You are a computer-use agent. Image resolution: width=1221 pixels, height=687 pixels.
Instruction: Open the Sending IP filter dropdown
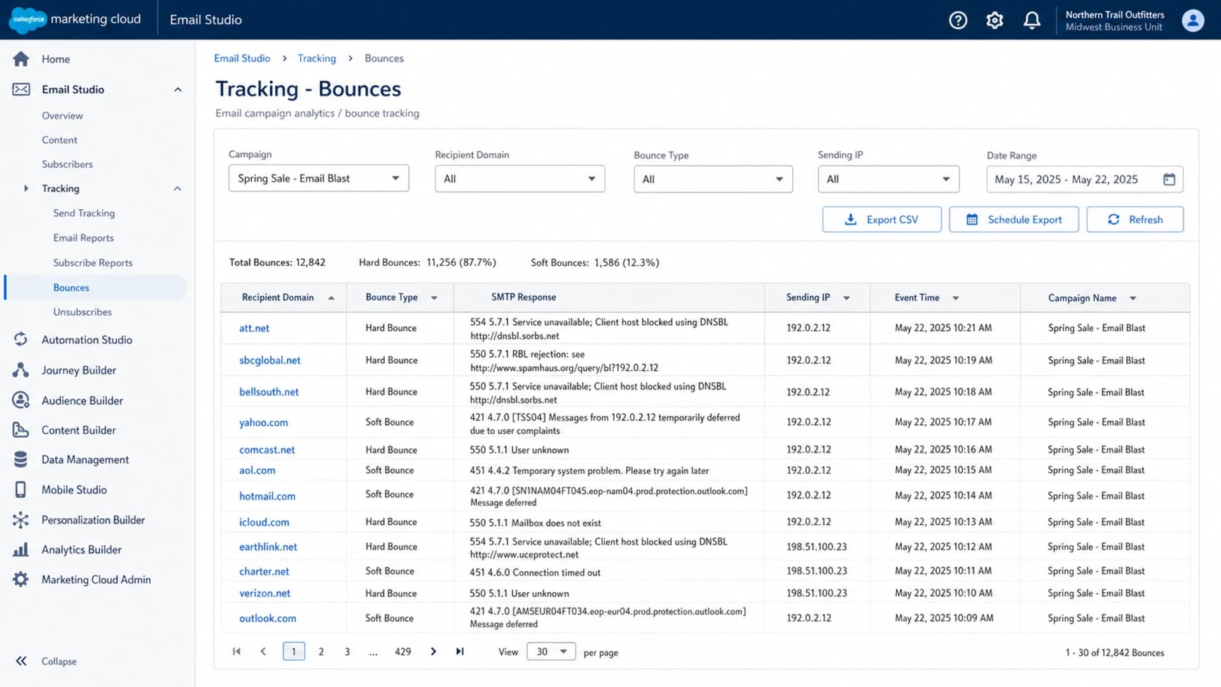pyautogui.click(x=888, y=179)
